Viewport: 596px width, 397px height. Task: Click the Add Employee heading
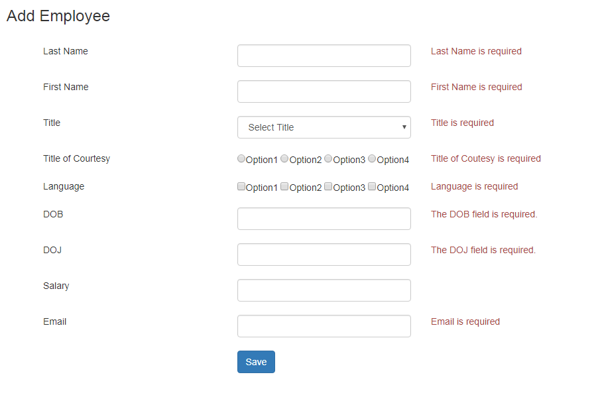[58, 16]
